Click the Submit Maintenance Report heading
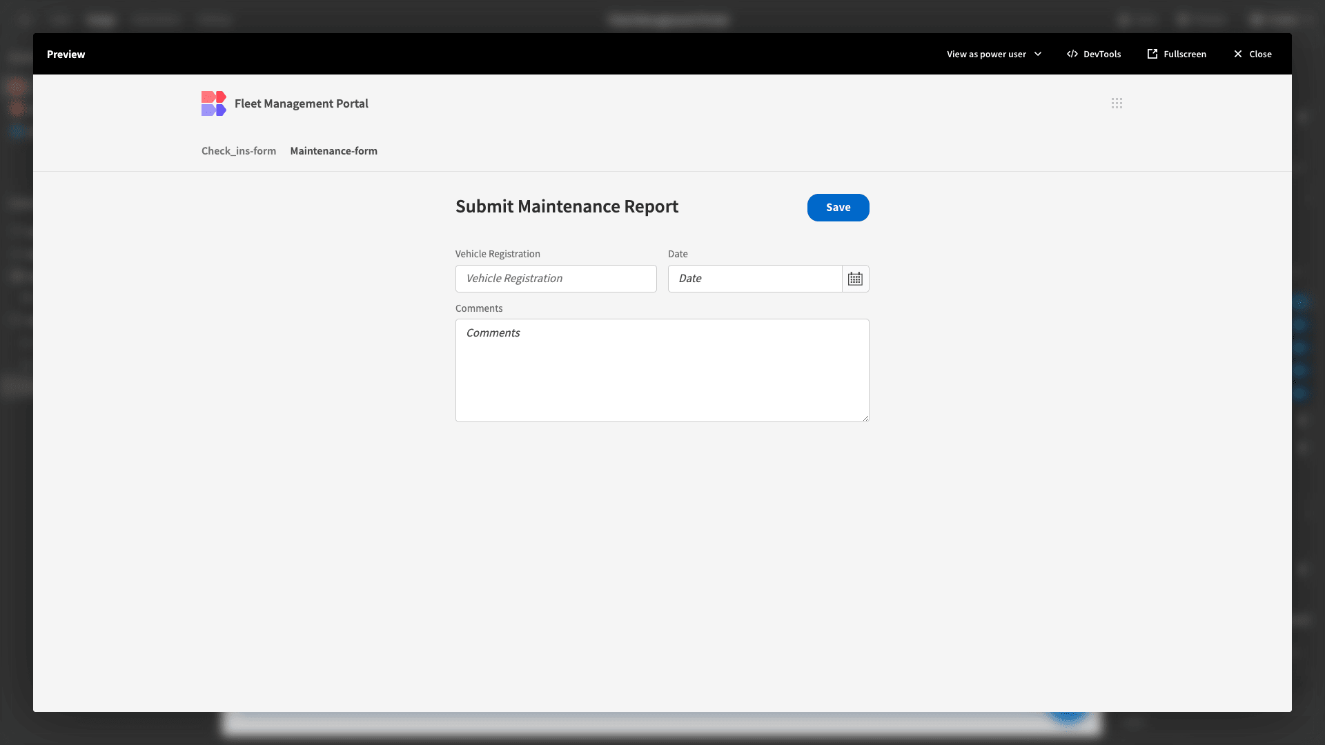1325x745 pixels. click(x=567, y=207)
